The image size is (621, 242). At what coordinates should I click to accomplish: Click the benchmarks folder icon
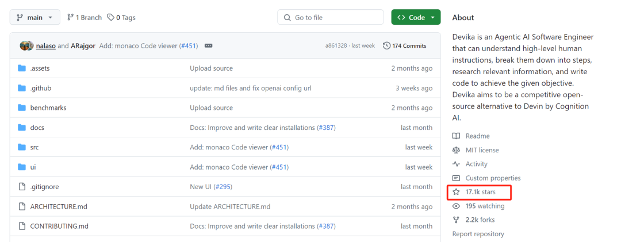(x=22, y=107)
